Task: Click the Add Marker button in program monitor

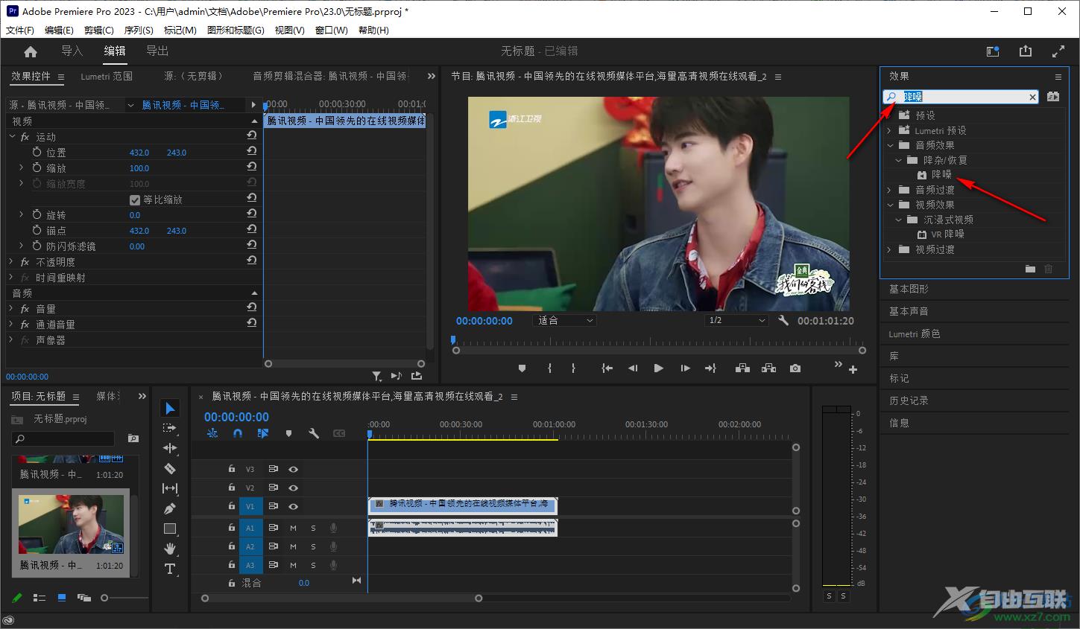Action: (522, 368)
